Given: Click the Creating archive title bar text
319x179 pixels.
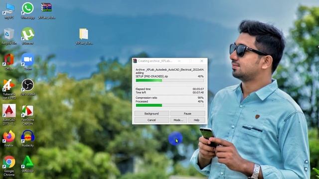Looking at the screenshot, I should click(155, 61).
